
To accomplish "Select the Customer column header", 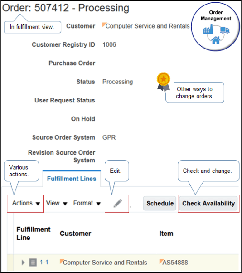I will (75, 234).
